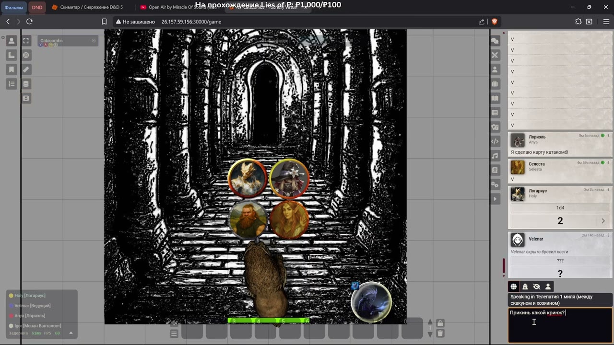Select the Journal Notes bookmark tool

tap(12, 70)
